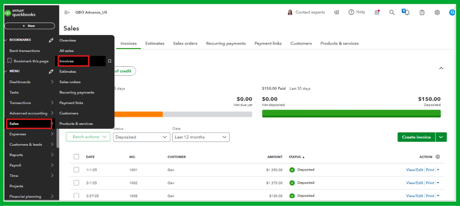Click Deposited status icon for invoice 1002
The image size is (460, 206).
[x=292, y=183]
